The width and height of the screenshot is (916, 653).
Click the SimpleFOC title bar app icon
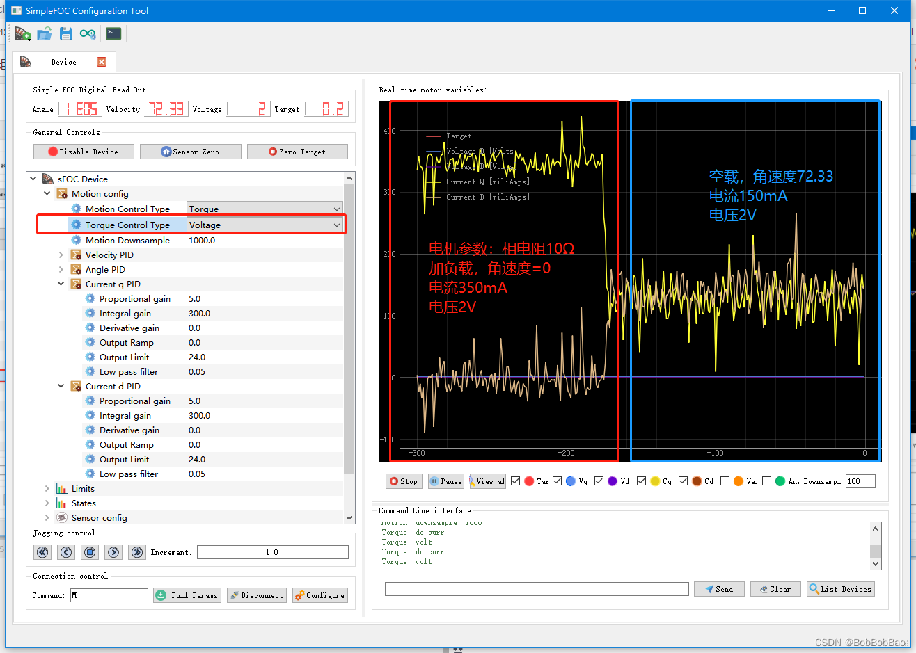(16, 10)
